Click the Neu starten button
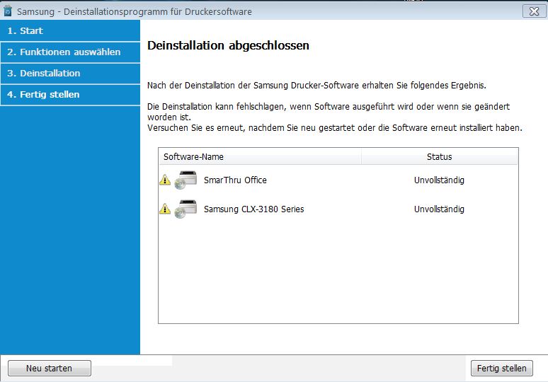The height and width of the screenshot is (382, 548). tap(50, 368)
